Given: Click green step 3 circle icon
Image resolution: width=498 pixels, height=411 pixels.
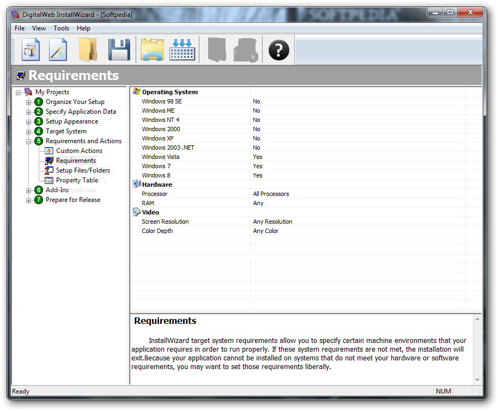Looking at the screenshot, I should (x=39, y=121).
